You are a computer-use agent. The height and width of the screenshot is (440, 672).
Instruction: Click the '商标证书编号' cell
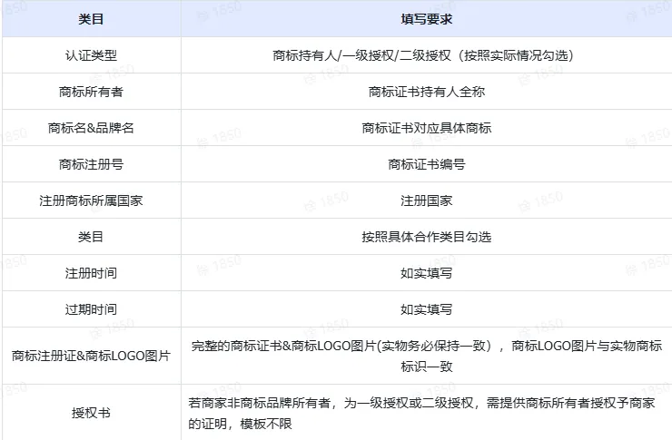pos(427,164)
